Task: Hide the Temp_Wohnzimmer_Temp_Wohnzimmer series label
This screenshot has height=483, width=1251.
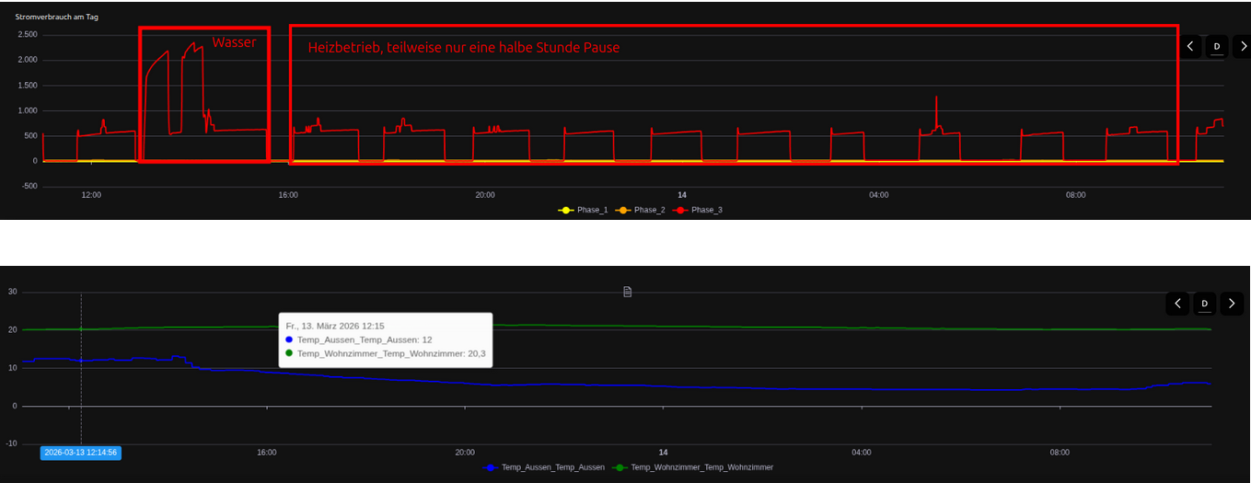Action: tap(701, 467)
